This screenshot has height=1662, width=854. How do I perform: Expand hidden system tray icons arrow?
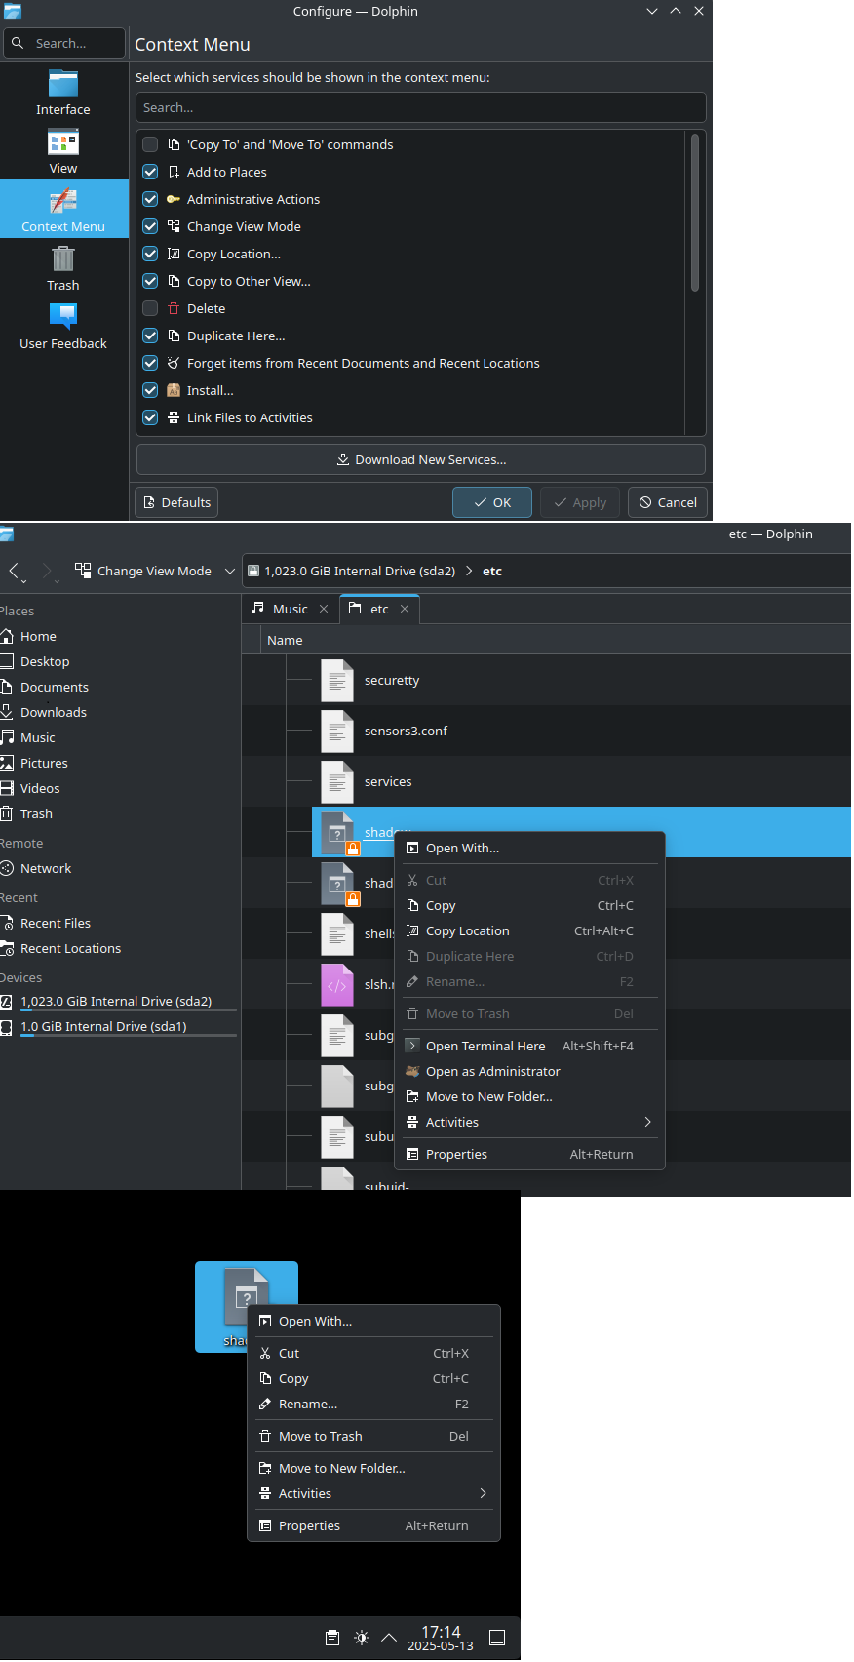pyautogui.click(x=389, y=1638)
